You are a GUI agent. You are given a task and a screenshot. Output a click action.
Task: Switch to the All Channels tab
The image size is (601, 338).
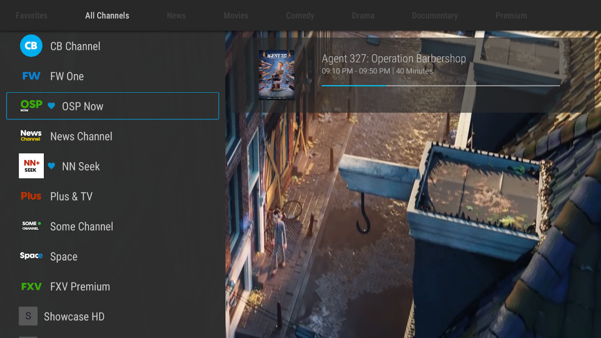click(107, 16)
